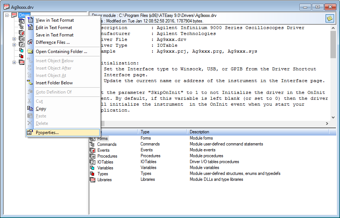Click the IOTables icon in the list
The image size is (340, 218).
coord(93,162)
